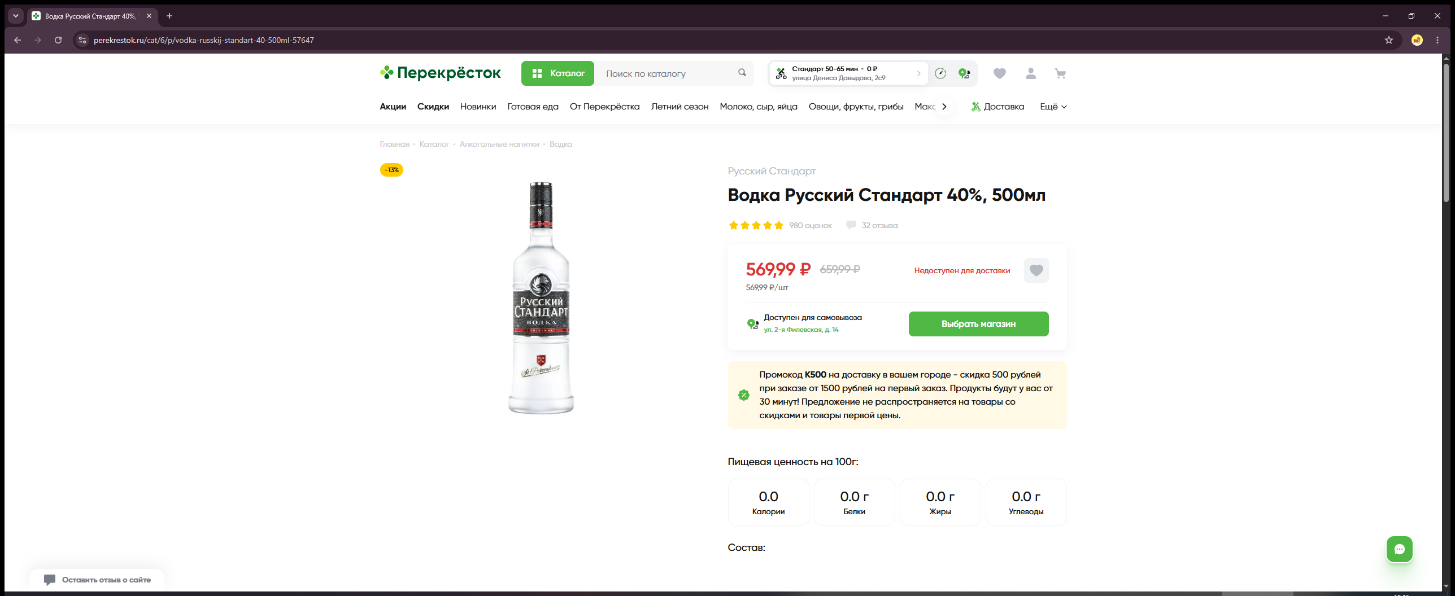Open the Каталог button
This screenshot has height=596, width=1455.
(x=557, y=73)
